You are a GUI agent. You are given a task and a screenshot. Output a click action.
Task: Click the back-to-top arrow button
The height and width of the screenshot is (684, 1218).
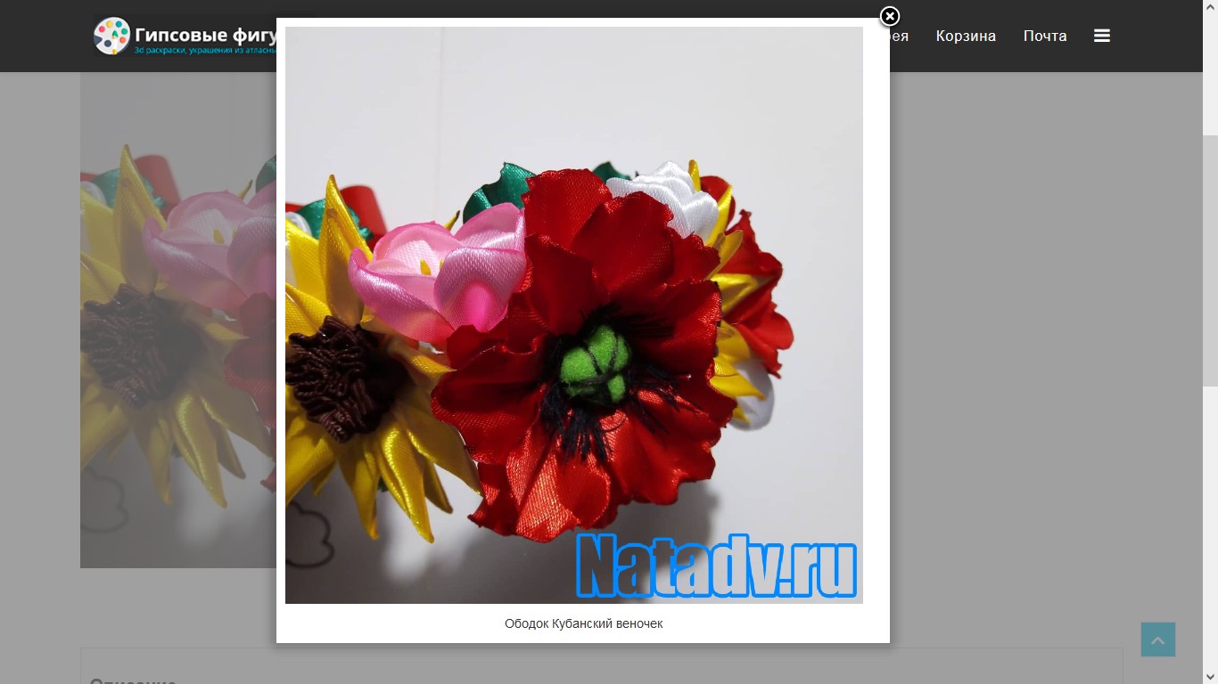[1158, 639]
